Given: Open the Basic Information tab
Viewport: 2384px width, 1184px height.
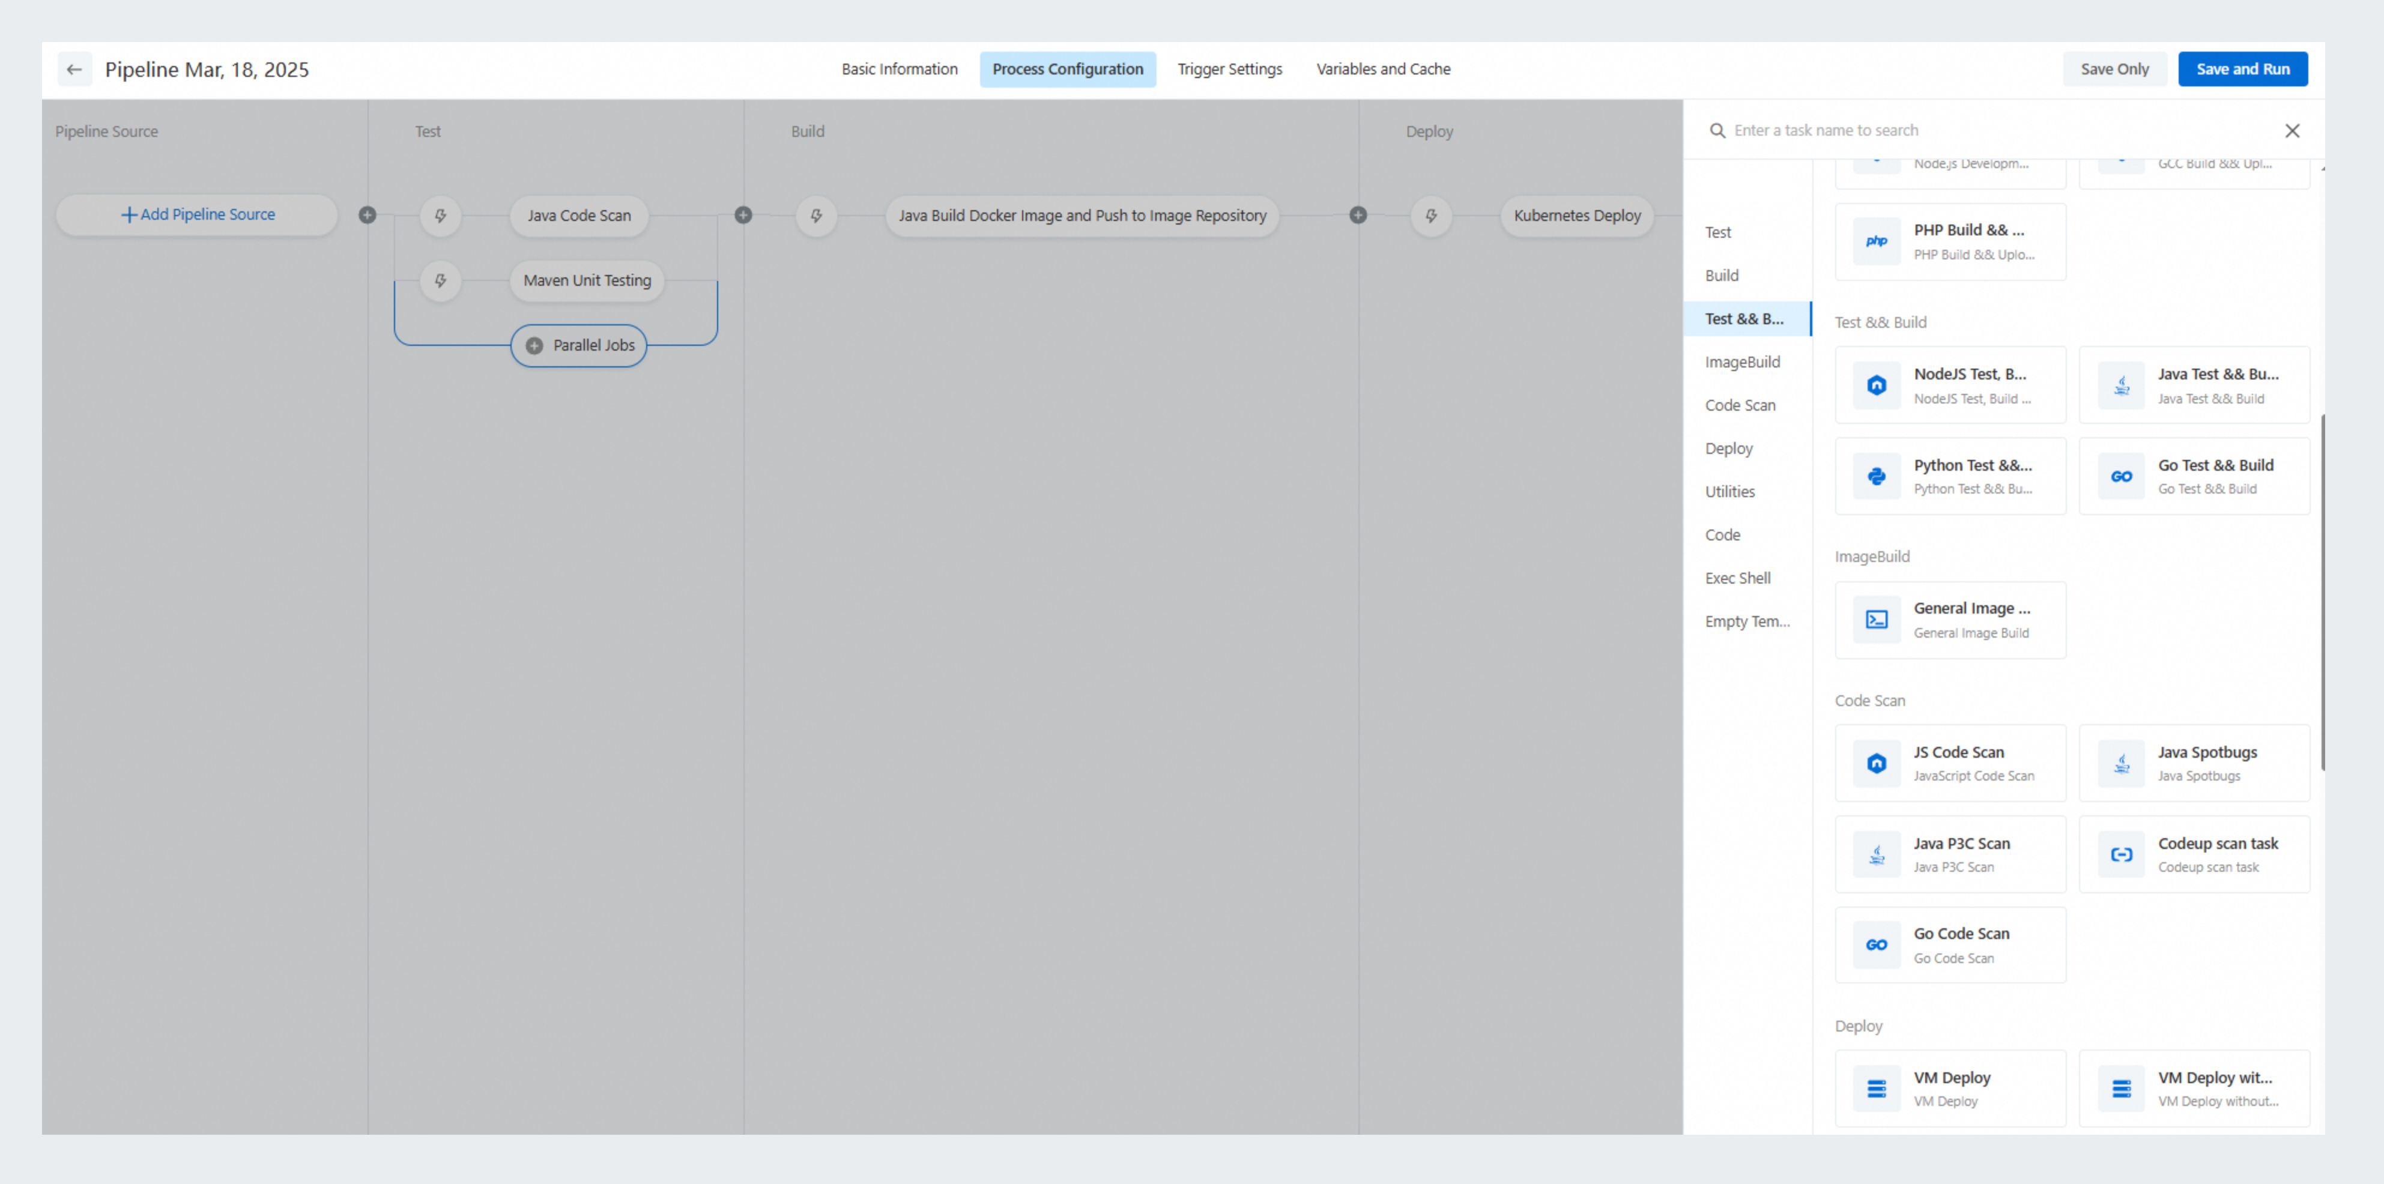Looking at the screenshot, I should (898, 70).
